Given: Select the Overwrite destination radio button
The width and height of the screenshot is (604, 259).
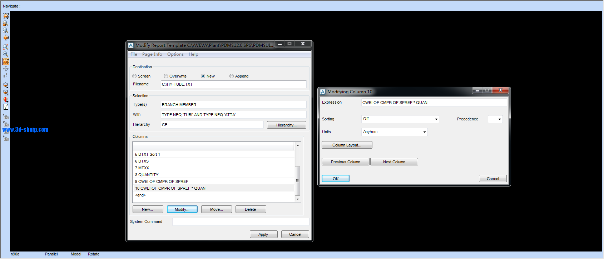Looking at the screenshot, I should [x=166, y=76].
